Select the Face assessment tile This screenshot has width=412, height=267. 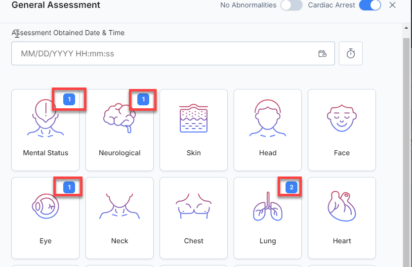(342, 130)
